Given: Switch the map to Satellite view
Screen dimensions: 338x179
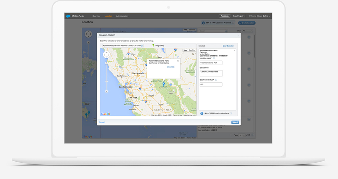Looking at the screenshot, I should [x=192, y=50].
